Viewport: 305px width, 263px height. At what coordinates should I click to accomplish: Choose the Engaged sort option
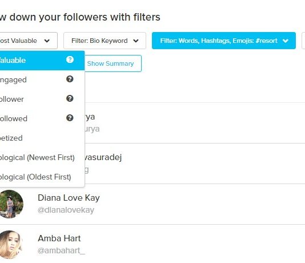[x=42, y=80]
